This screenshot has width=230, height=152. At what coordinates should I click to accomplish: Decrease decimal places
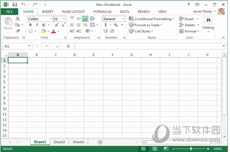pos(112,31)
